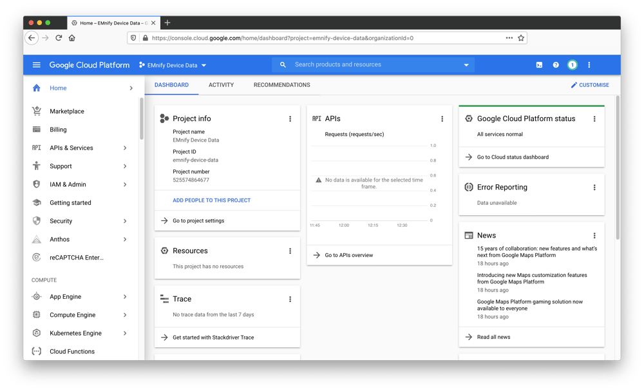Click the browser back arrow
The image size is (644, 391).
click(x=32, y=38)
